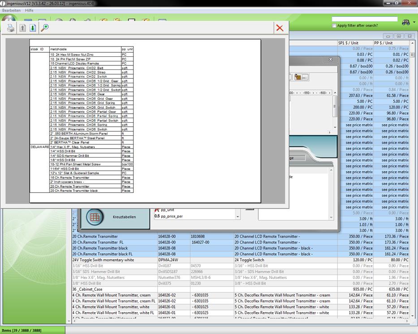Click the Kreuztabellen grid icon

[x=95, y=217]
